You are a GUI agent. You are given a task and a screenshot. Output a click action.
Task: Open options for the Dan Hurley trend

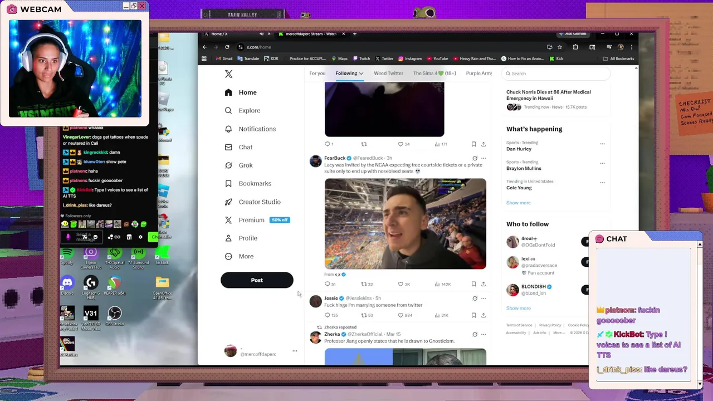[x=602, y=144]
